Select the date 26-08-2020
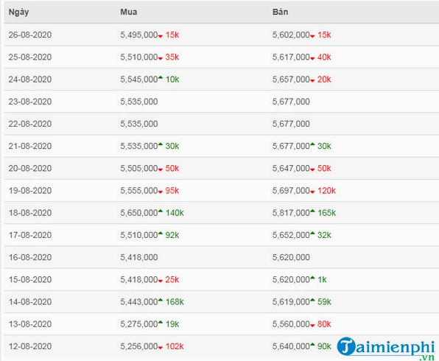This screenshot has height=361, width=439. 30,35
